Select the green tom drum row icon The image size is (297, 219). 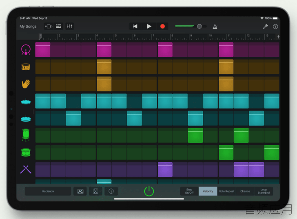point(26,153)
